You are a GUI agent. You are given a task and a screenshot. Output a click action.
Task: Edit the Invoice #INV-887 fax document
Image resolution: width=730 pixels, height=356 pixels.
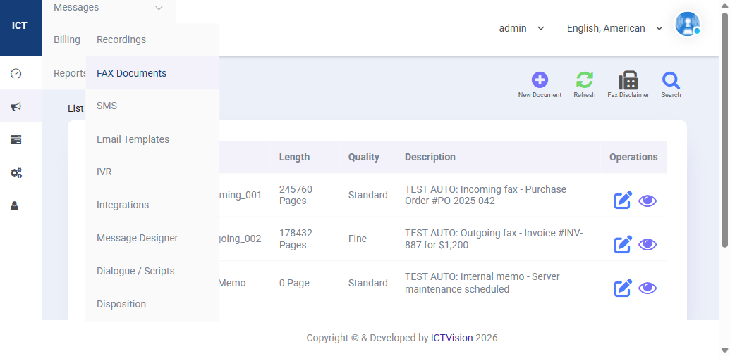coord(623,244)
